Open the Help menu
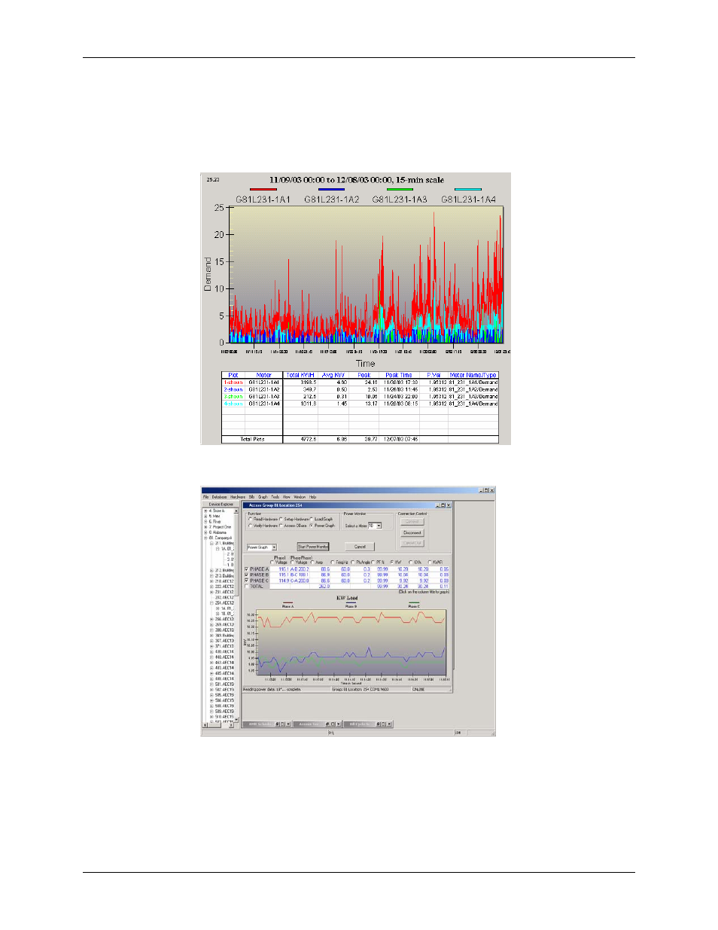This screenshot has width=718, height=930. pos(312,497)
